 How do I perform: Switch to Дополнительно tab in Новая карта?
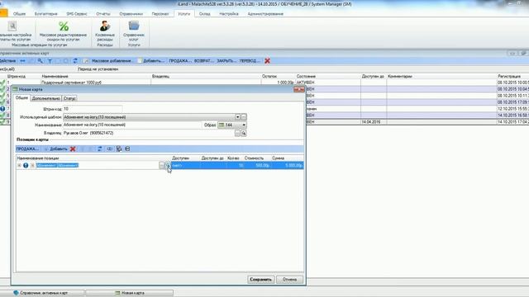(x=46, y=98)
